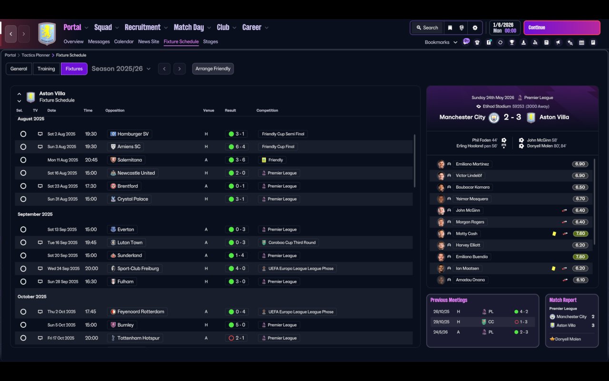Click Tactics Planner in the breadcrumb
This screenshot has height=381, width=609.
(36, 55)
